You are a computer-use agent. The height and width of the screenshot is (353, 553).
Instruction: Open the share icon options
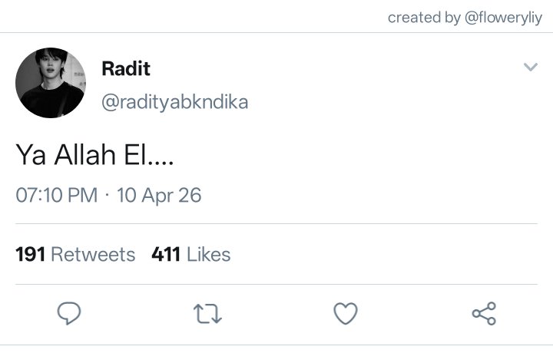484,313
